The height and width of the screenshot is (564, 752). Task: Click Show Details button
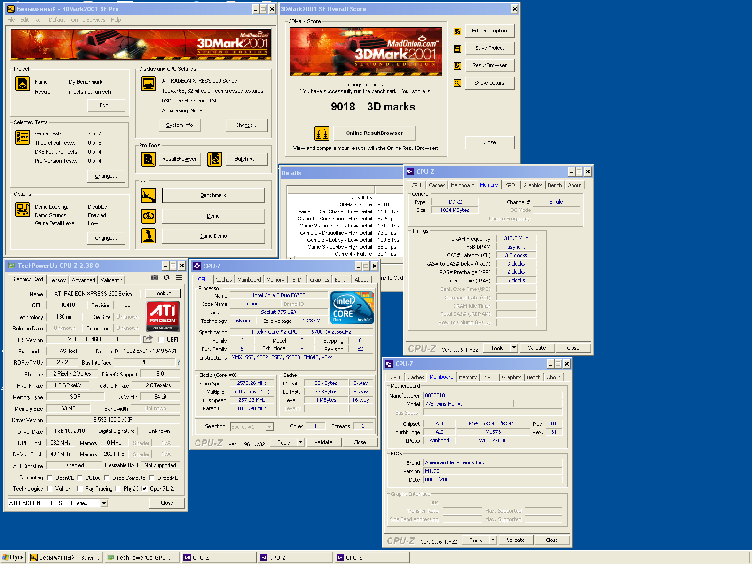tap(489, 83)
